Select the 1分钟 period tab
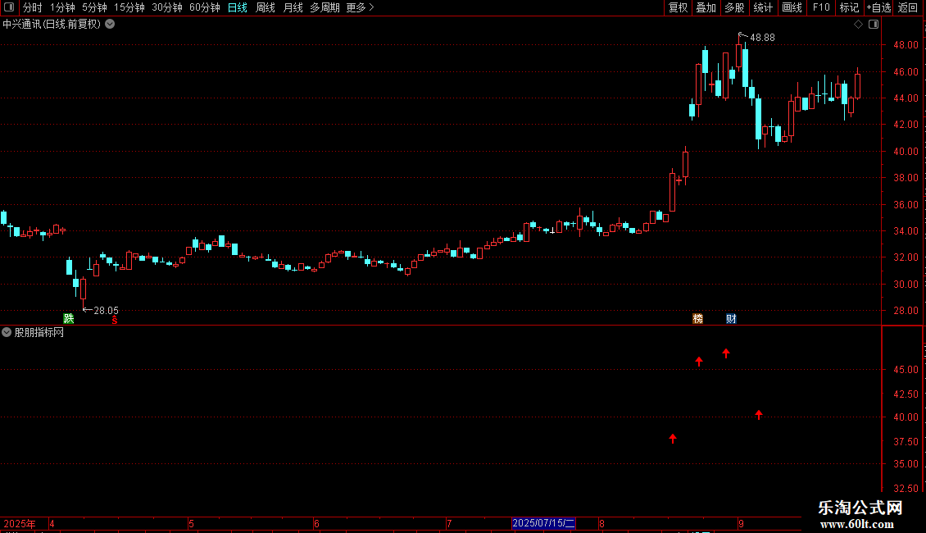 (x=62, y=7)
